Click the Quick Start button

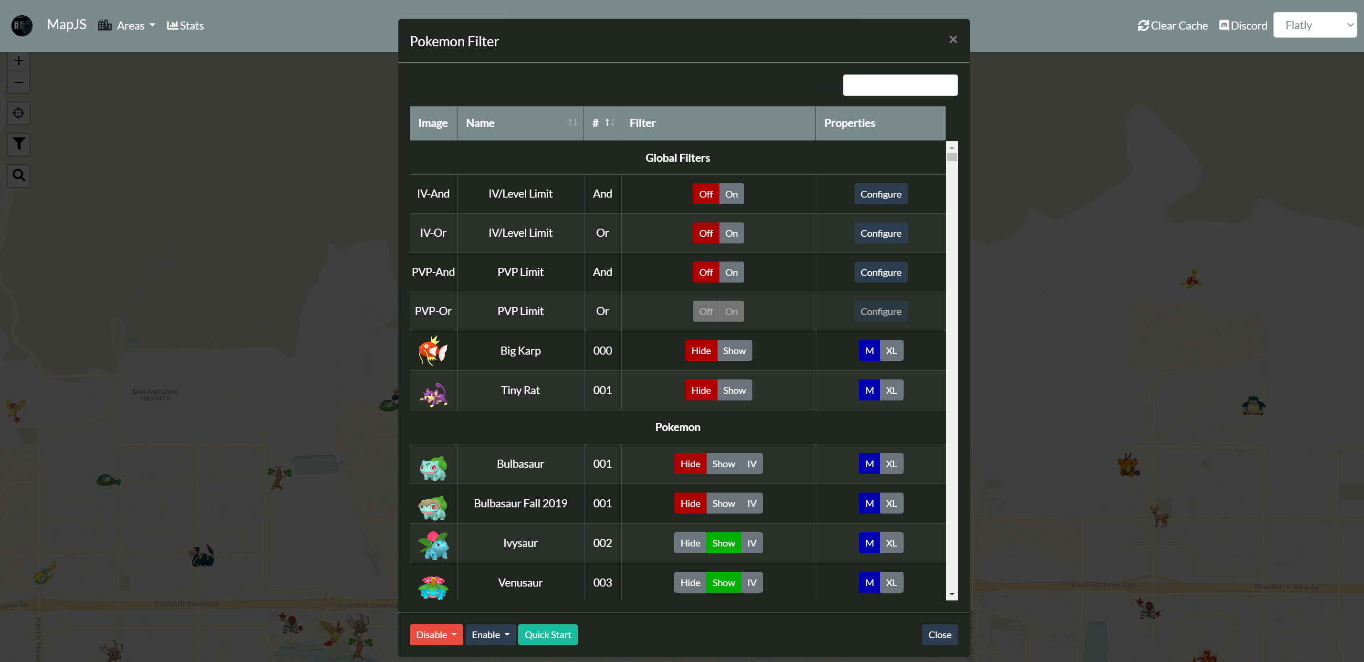pyautogui.click(x=548, y=634)
